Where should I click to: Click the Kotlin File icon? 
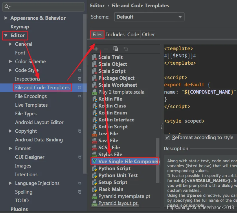point(95,99)
